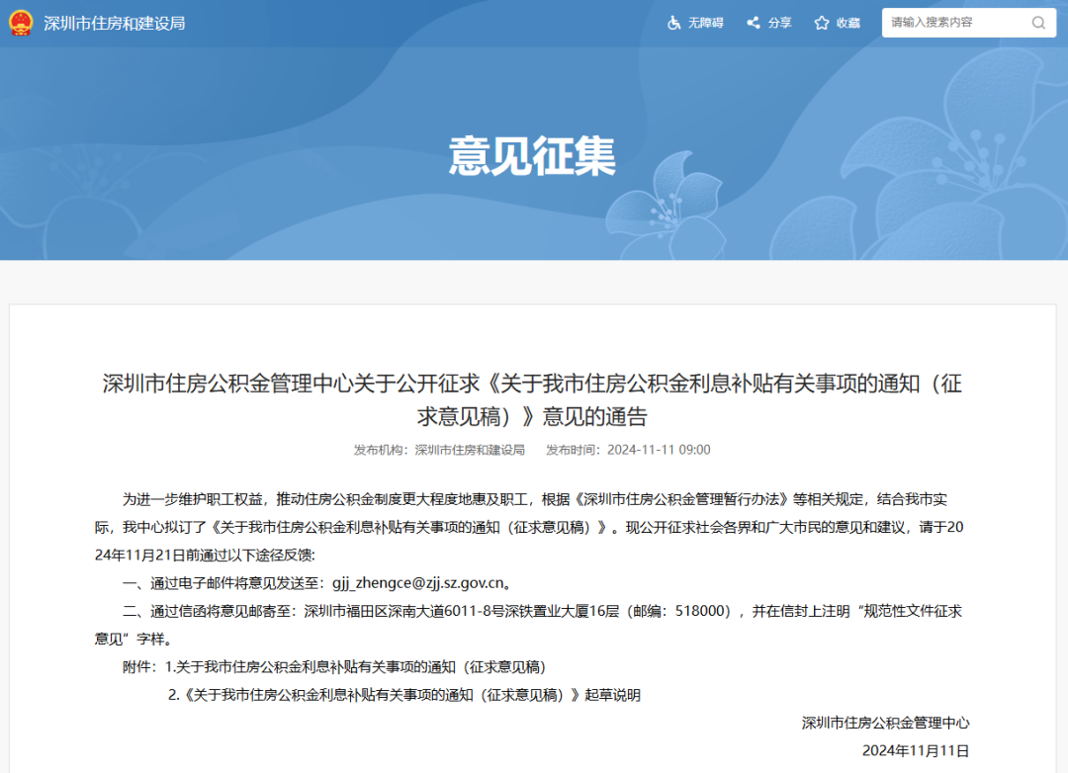Select the 收藏 text link
The width and height of the screenshot is (1068, 773).
[848, 23]
